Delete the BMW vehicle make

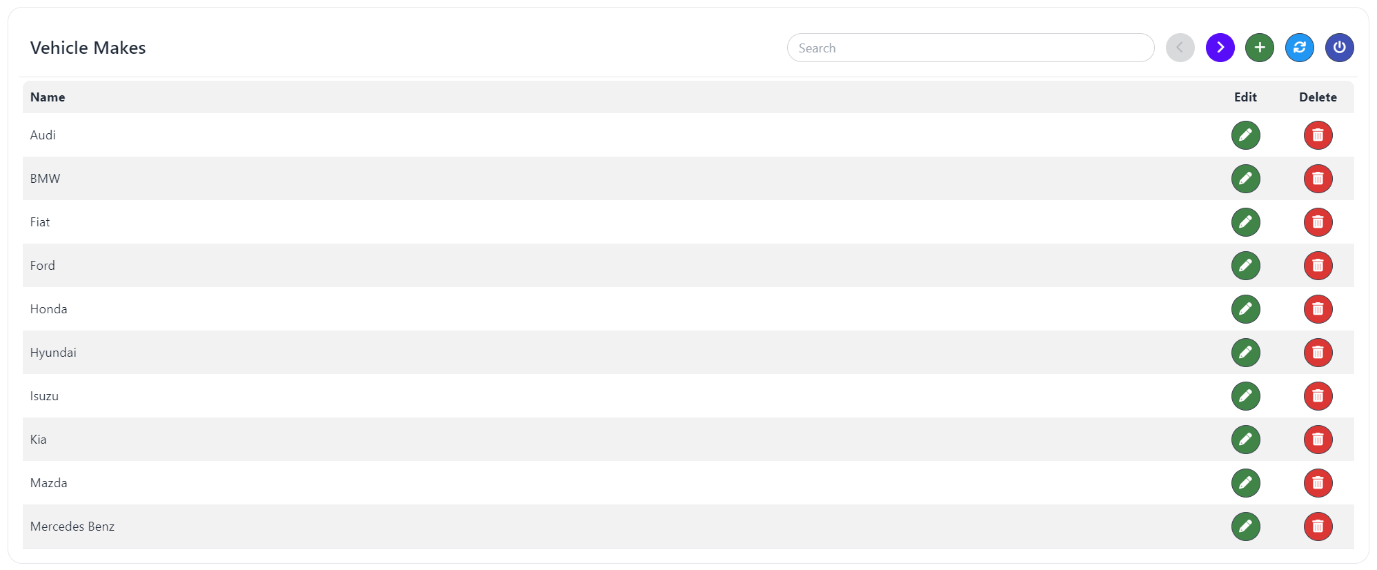(x=1318, y=179)
